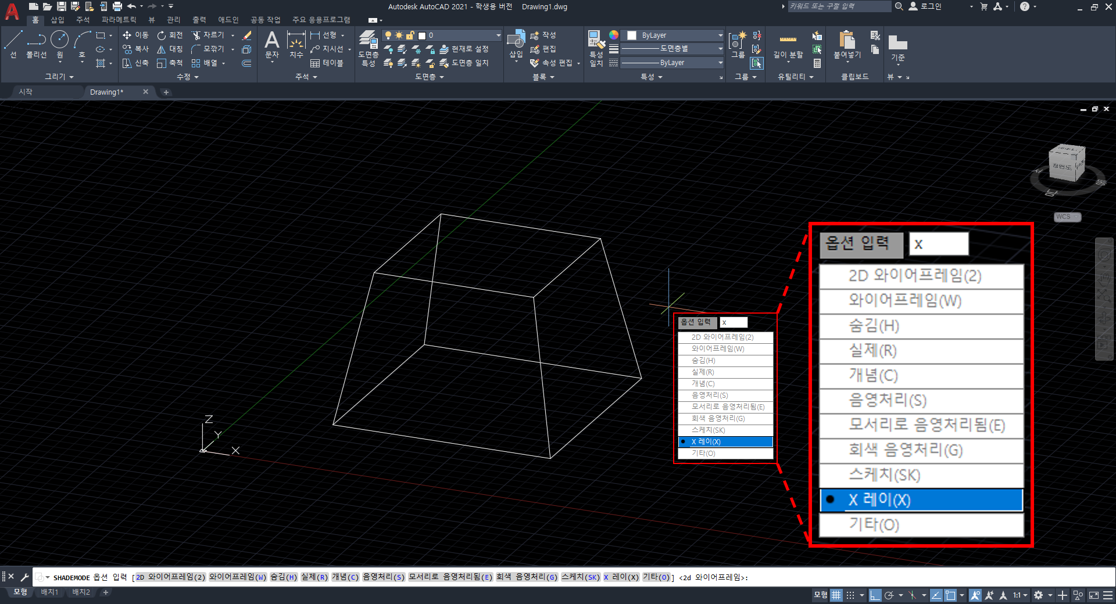The height and width of the screenshot is (604, 1116).
Task: Click the ViewCube in the drawing area
Action: coord(1067,164)
